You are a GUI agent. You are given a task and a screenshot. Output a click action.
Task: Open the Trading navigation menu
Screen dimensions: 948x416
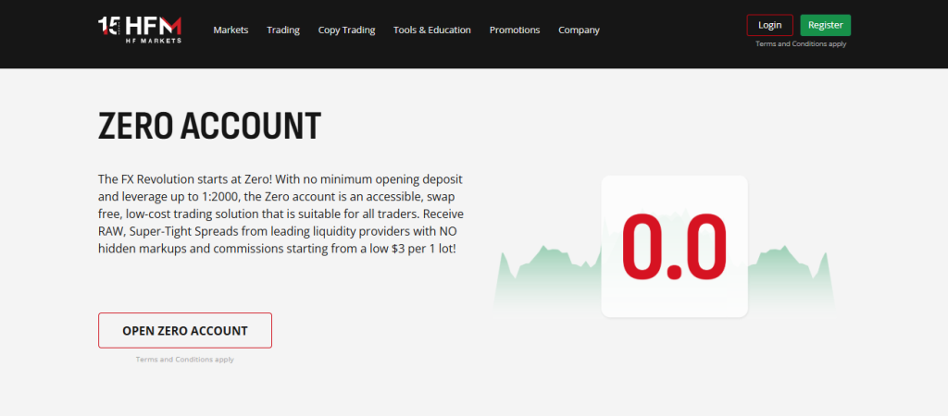point(283,30)
